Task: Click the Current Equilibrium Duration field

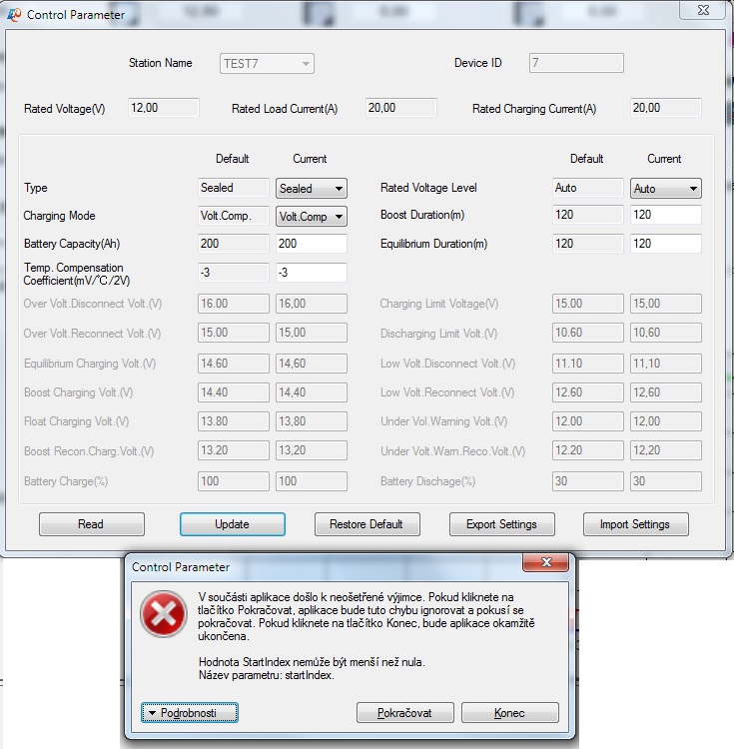Action: tap(666, 244)
